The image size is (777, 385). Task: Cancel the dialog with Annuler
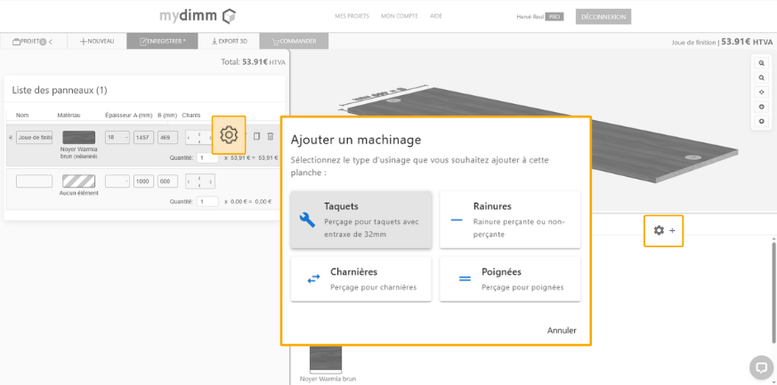[x=562, y=330]
